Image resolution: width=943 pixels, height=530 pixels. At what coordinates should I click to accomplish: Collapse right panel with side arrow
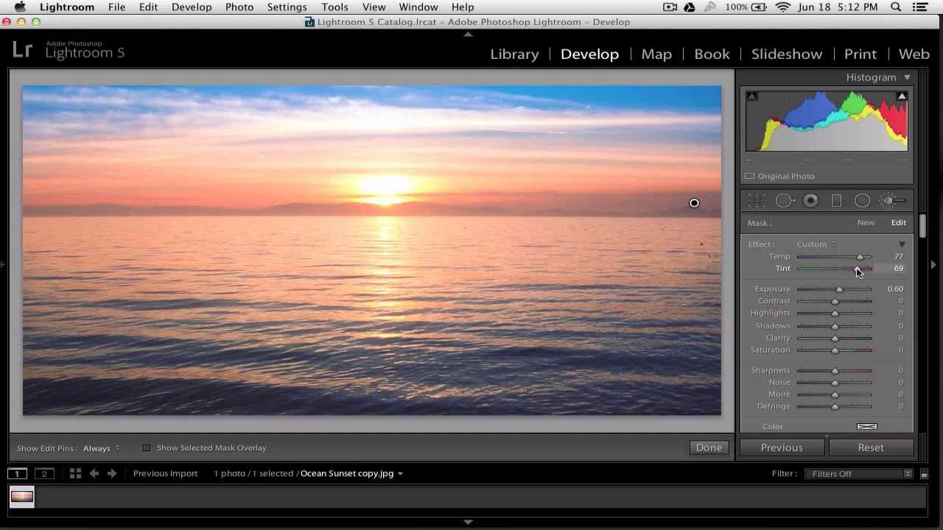(x=933, y=264)
